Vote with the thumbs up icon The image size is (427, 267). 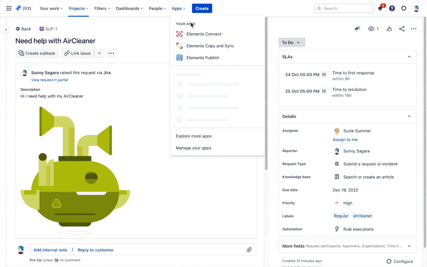tap(389, 29)
